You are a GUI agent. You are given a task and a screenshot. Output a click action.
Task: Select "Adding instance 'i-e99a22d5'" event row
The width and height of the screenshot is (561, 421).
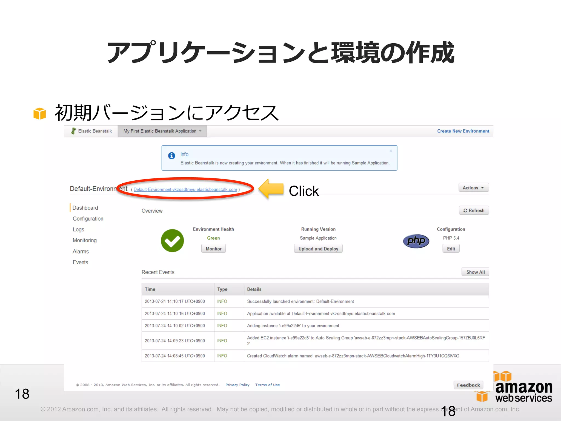(x=315, y=326)
